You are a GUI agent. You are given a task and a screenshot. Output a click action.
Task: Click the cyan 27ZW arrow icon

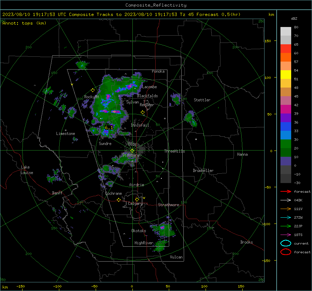(286, 218)
